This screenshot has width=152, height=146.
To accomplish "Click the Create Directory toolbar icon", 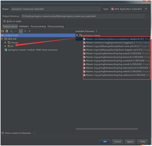I will 2,31.
